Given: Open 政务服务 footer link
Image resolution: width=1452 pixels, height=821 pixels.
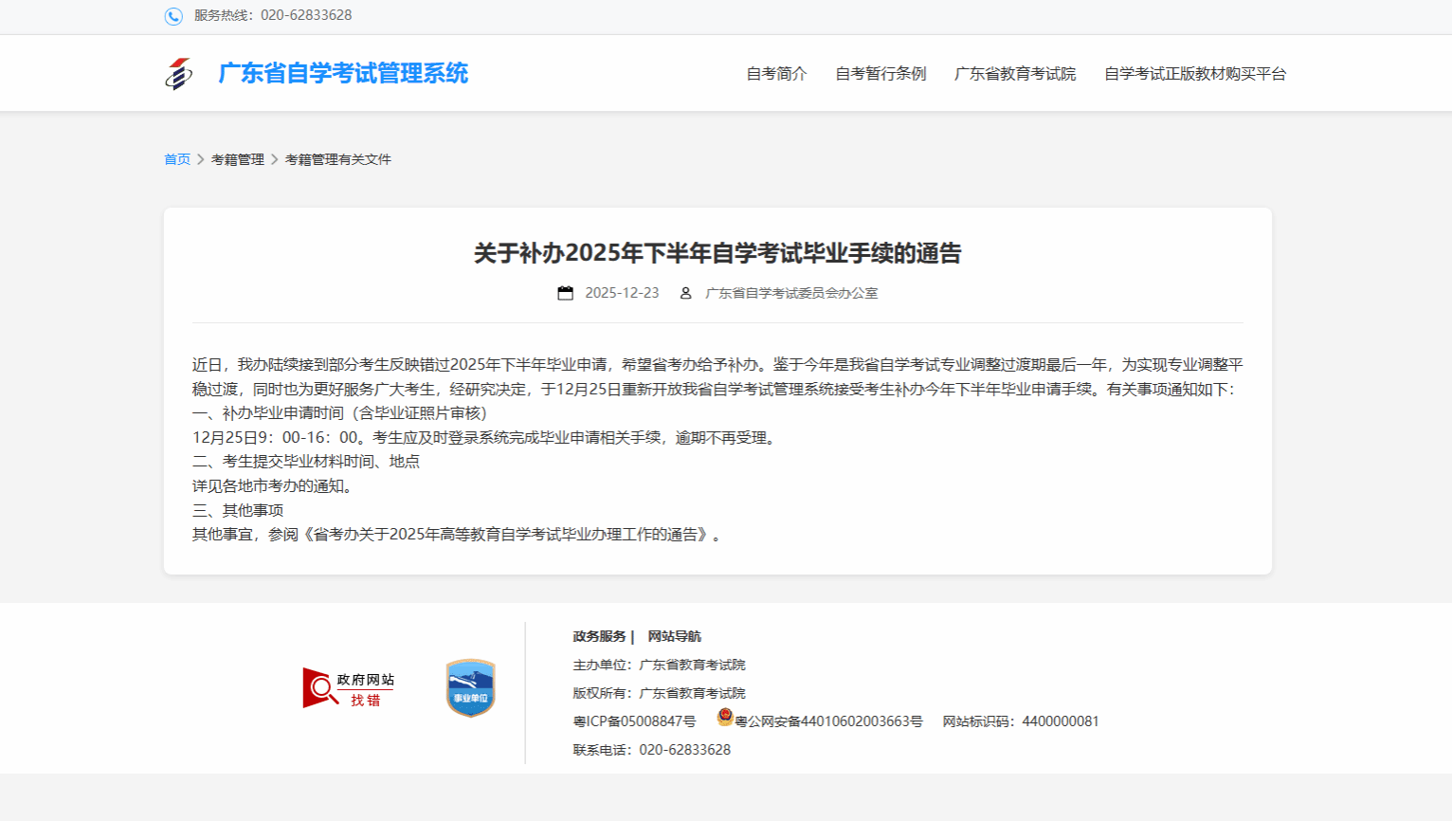Looking at the screenshot, I should tap(599, 636).
